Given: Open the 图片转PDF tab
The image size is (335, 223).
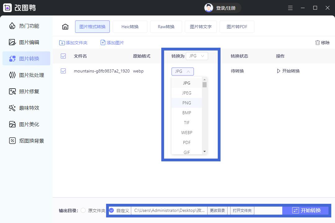Looking at the screenshot, I should 237,27.
